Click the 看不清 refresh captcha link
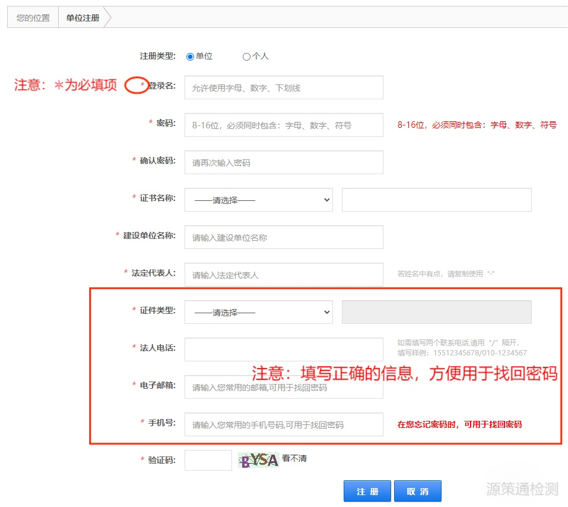 point(294,458)
